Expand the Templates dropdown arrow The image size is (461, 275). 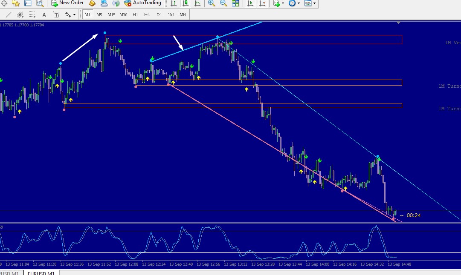point(314,3)
